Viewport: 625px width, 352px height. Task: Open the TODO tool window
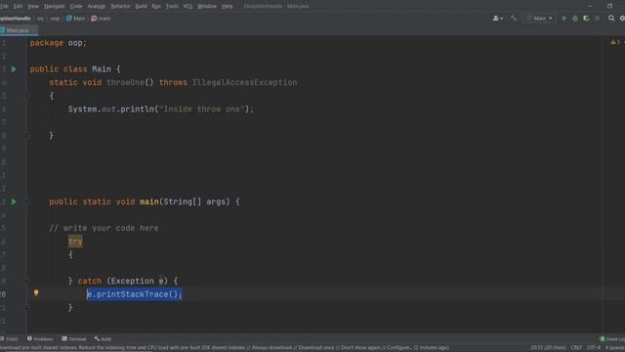[x=10, y=339]
